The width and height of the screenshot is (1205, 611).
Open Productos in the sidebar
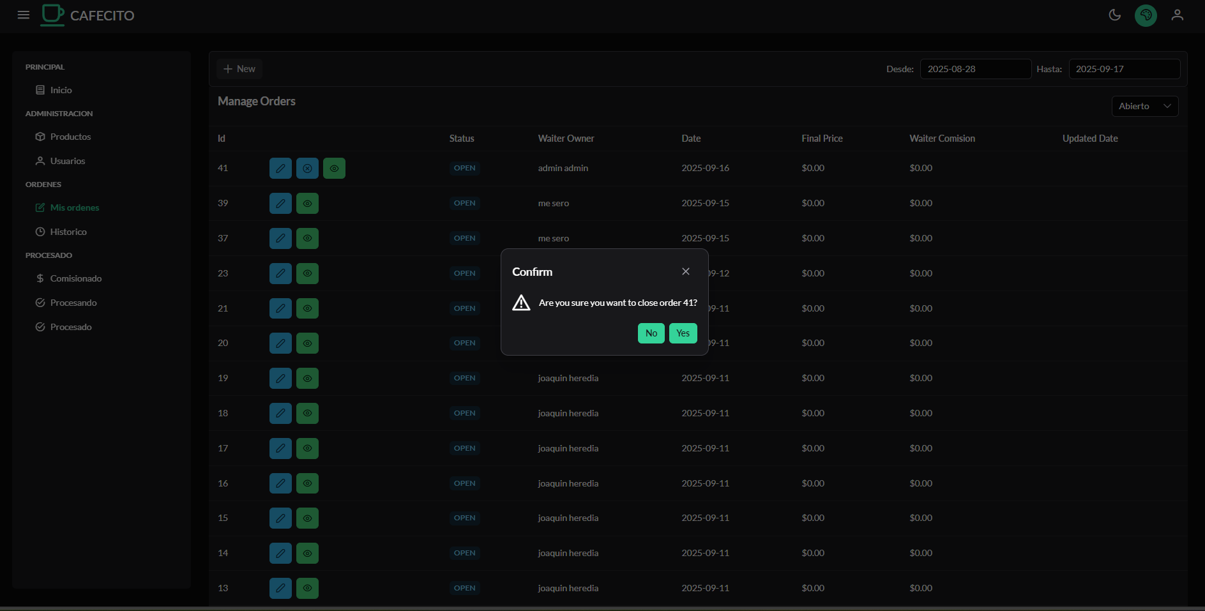click(x=70, y=137)
